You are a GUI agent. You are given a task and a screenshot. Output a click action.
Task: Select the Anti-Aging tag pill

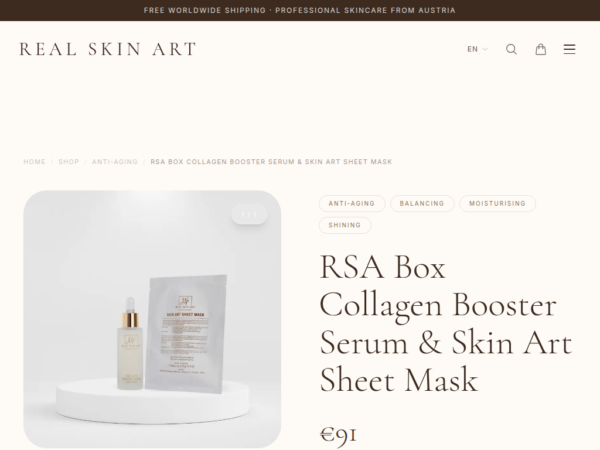[x=352, y=203]
